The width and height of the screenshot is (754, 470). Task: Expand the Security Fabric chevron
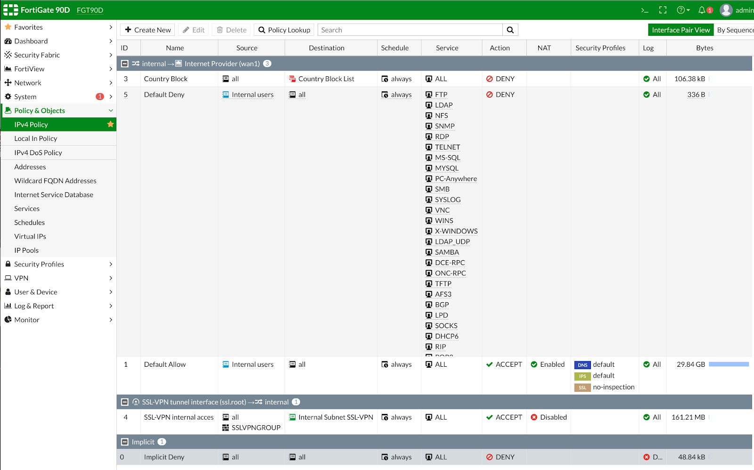(111, 55)
